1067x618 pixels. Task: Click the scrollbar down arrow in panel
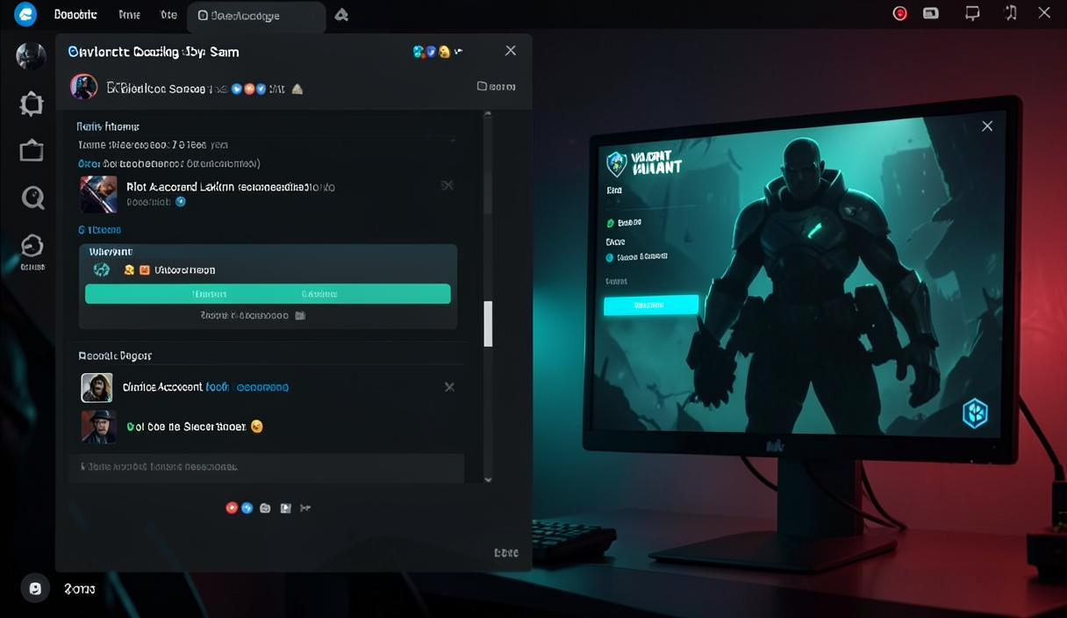(x=488, y=479)
